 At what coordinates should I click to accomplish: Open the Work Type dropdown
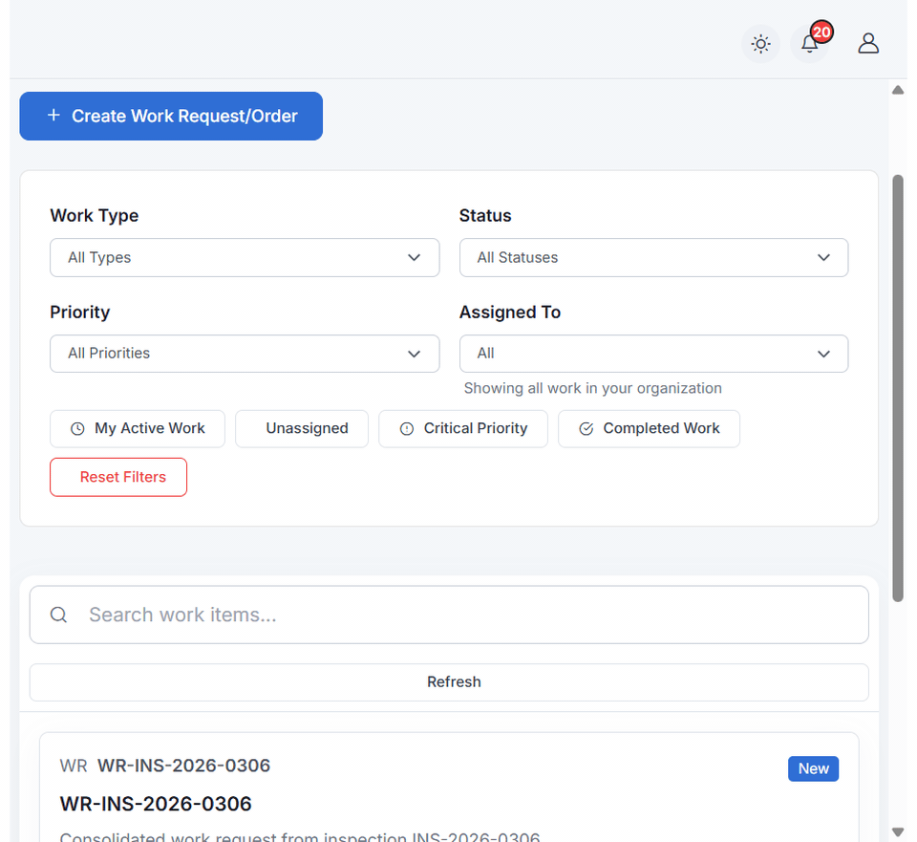pyautogui.click(x=245, y=257)
